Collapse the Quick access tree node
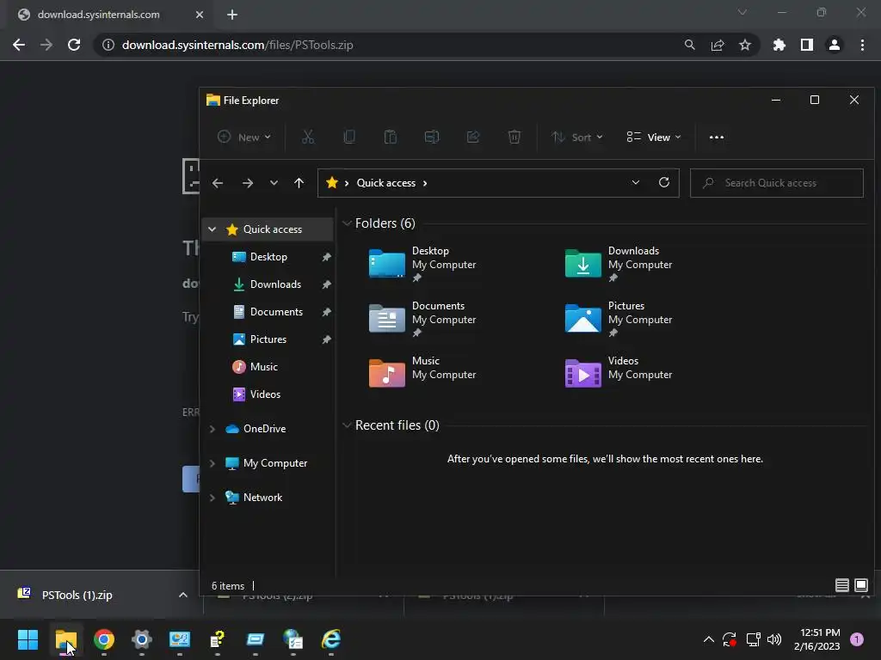 point(212,229)
